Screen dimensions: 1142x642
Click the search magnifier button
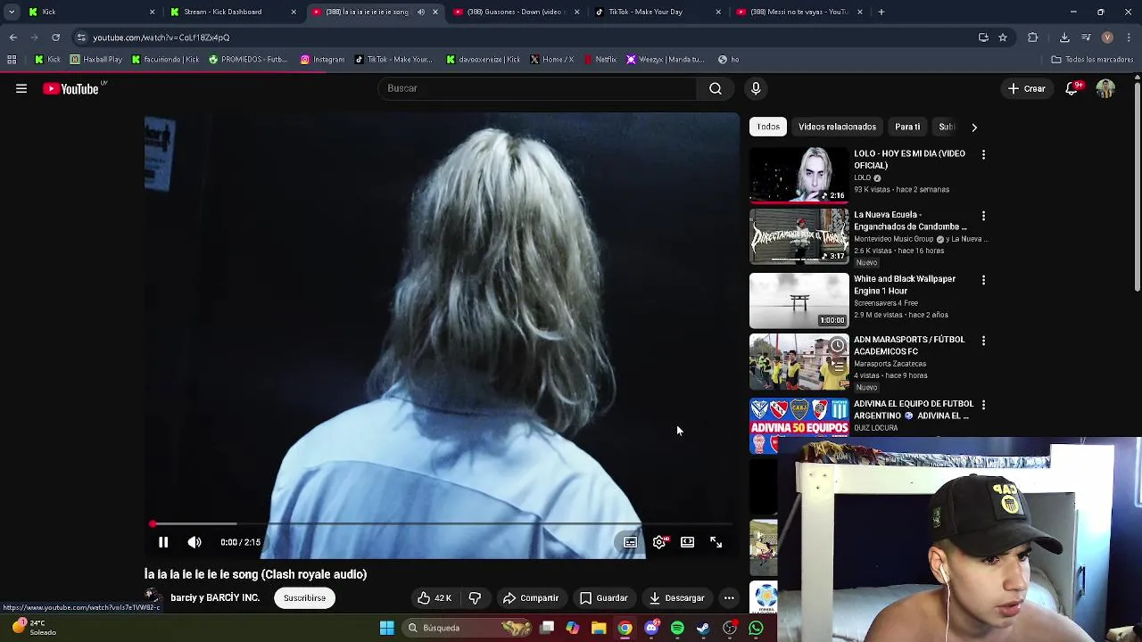click(716, 88)
